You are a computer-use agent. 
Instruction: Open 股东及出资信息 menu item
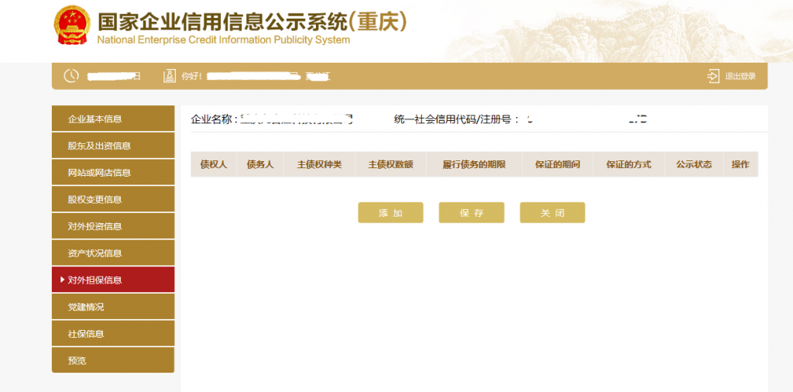click(x=113, y=146)
